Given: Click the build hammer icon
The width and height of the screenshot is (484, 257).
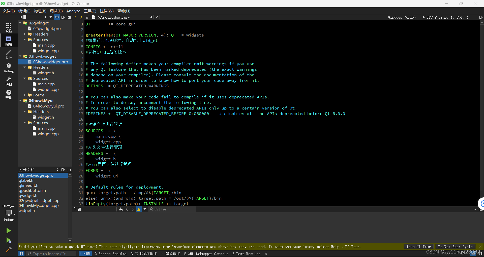Looking at the screenshot, I should point(9,249).
